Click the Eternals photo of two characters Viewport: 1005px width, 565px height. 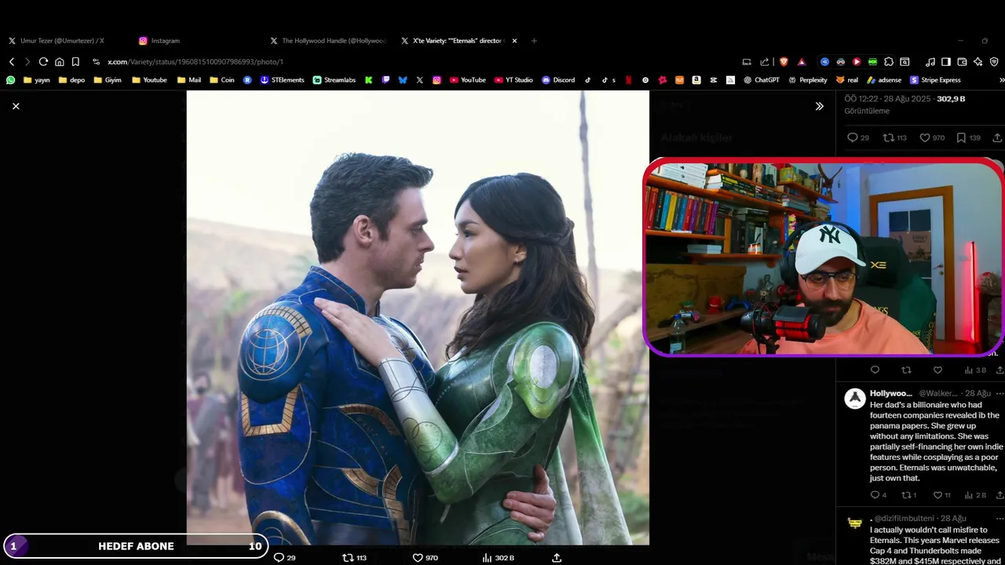click(x=418, y=317)
